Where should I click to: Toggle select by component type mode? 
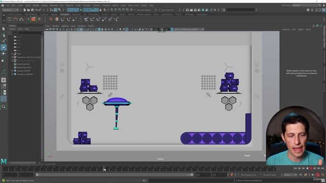pos(59,10)
